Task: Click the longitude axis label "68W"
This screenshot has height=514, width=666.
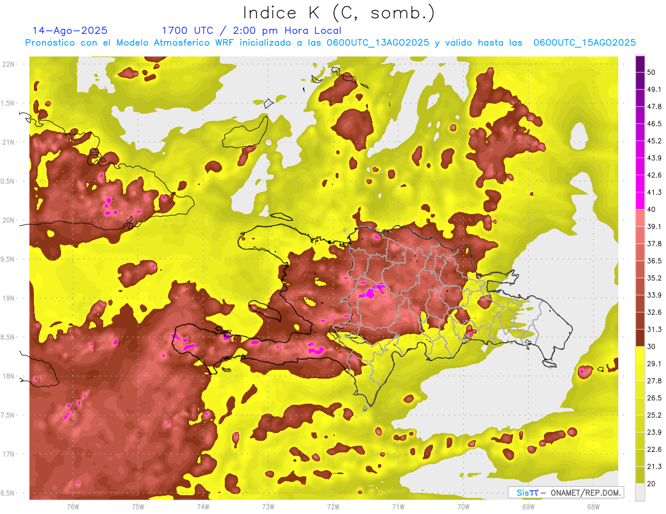Action: coord(593,507)
